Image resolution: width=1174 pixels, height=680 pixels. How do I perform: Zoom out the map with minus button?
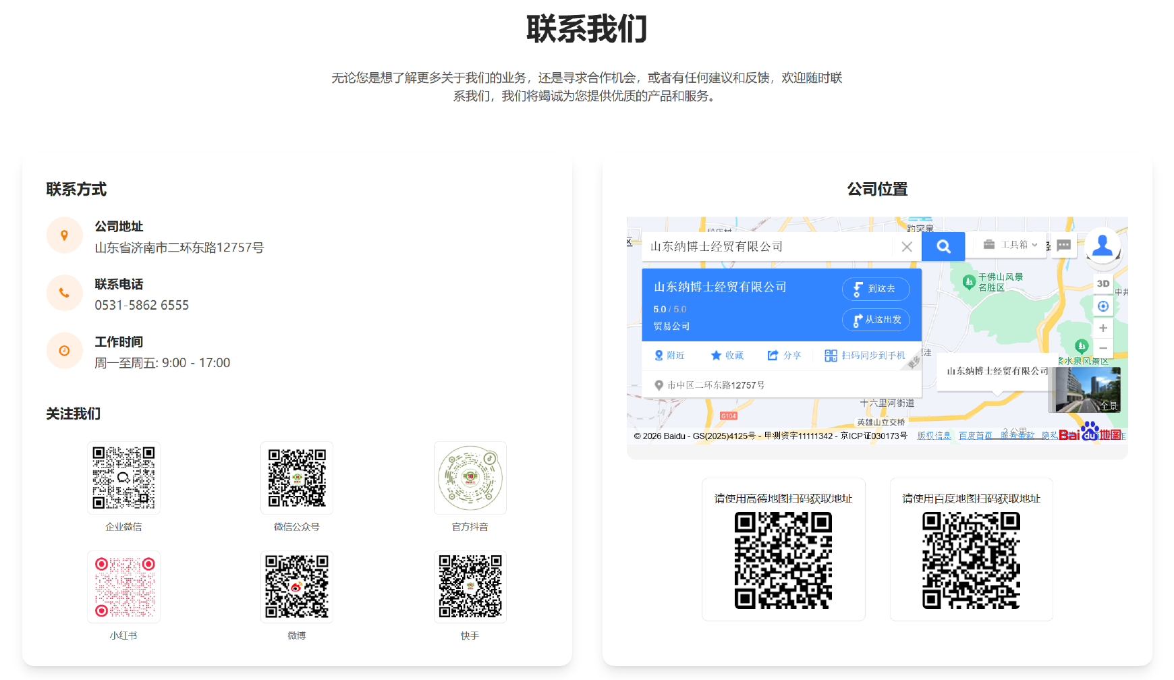(1103, 348)
